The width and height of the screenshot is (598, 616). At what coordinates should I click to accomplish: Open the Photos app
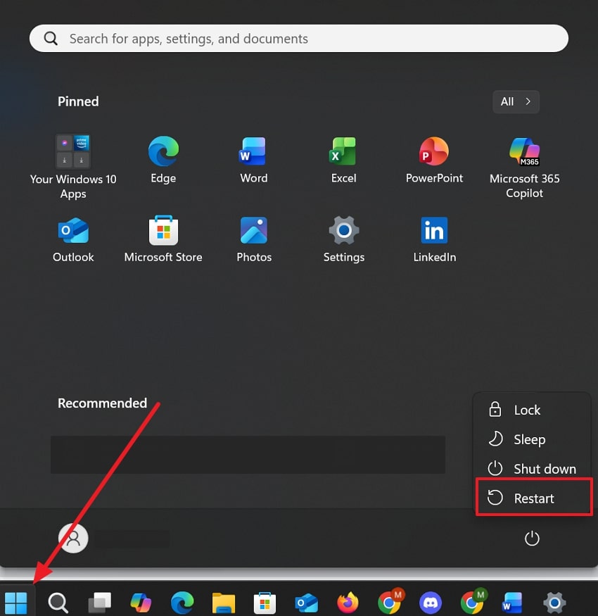click(254, 238)
